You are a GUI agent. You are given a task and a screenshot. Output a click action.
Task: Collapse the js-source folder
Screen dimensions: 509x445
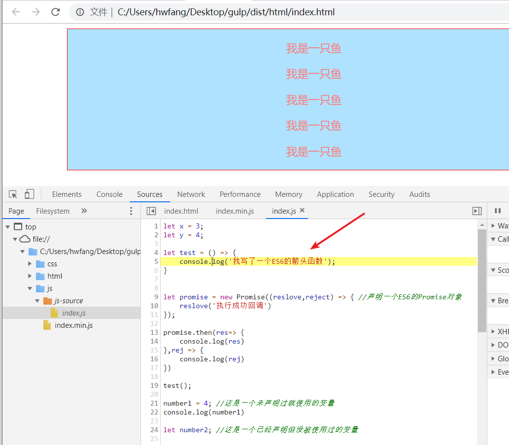click(x=37, y=301)
